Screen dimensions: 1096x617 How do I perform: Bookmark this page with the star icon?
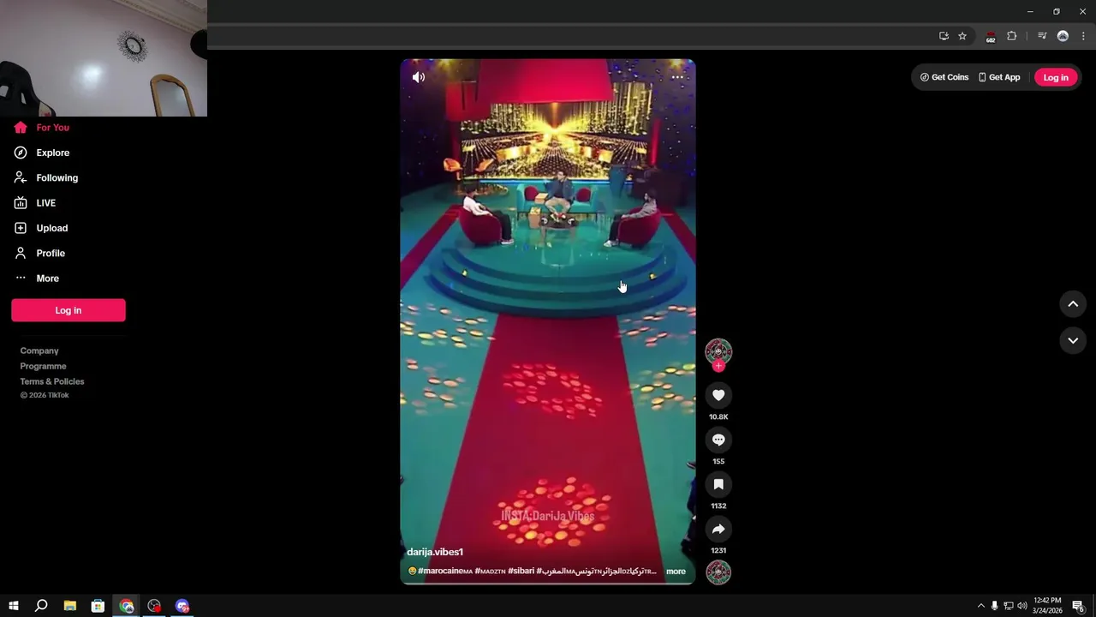click(962, 36)
